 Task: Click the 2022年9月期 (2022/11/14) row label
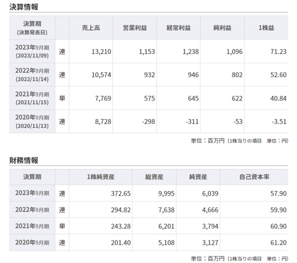pyautogui.click(x=32, y=74)
